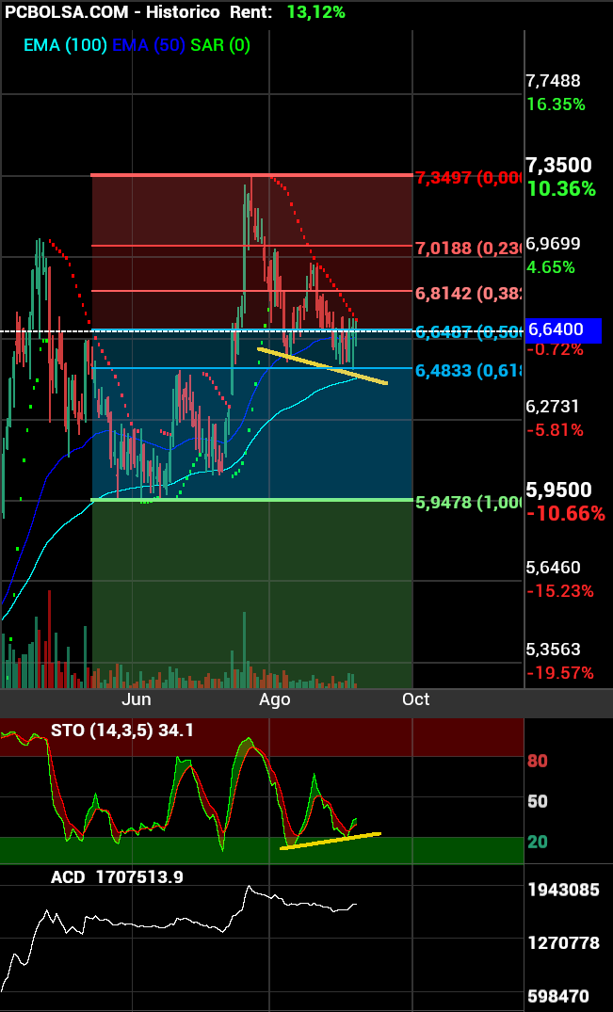
Task: Toggle the EMA (50) indicator label
Action: (149, 44)
